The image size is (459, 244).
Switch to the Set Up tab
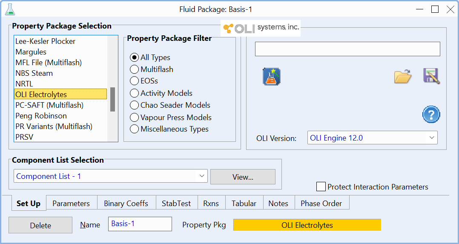[x=29, y=203]
